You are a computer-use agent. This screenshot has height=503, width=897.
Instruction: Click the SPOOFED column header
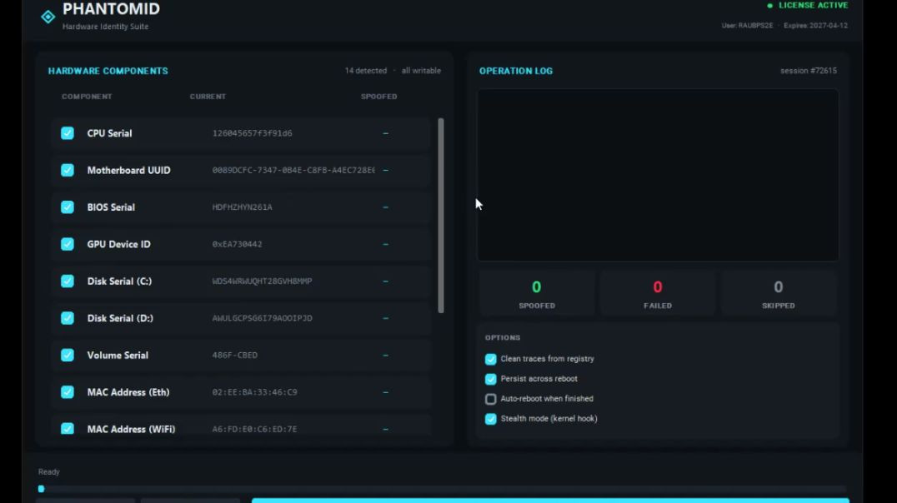[378, 97]
